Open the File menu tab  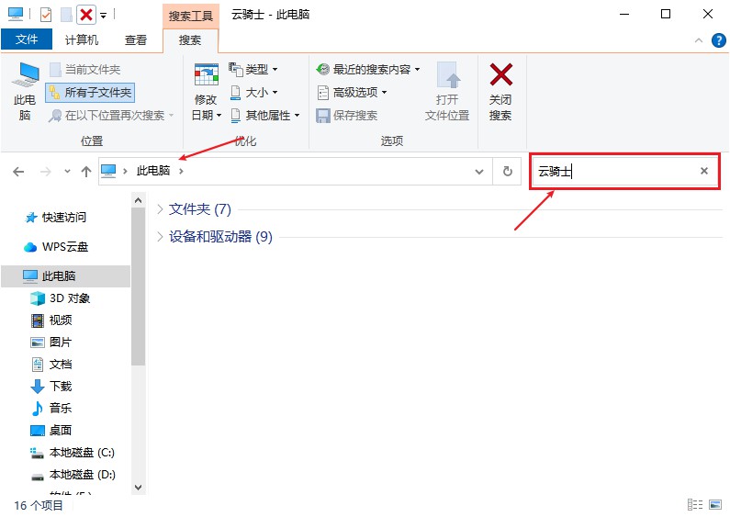27,39
